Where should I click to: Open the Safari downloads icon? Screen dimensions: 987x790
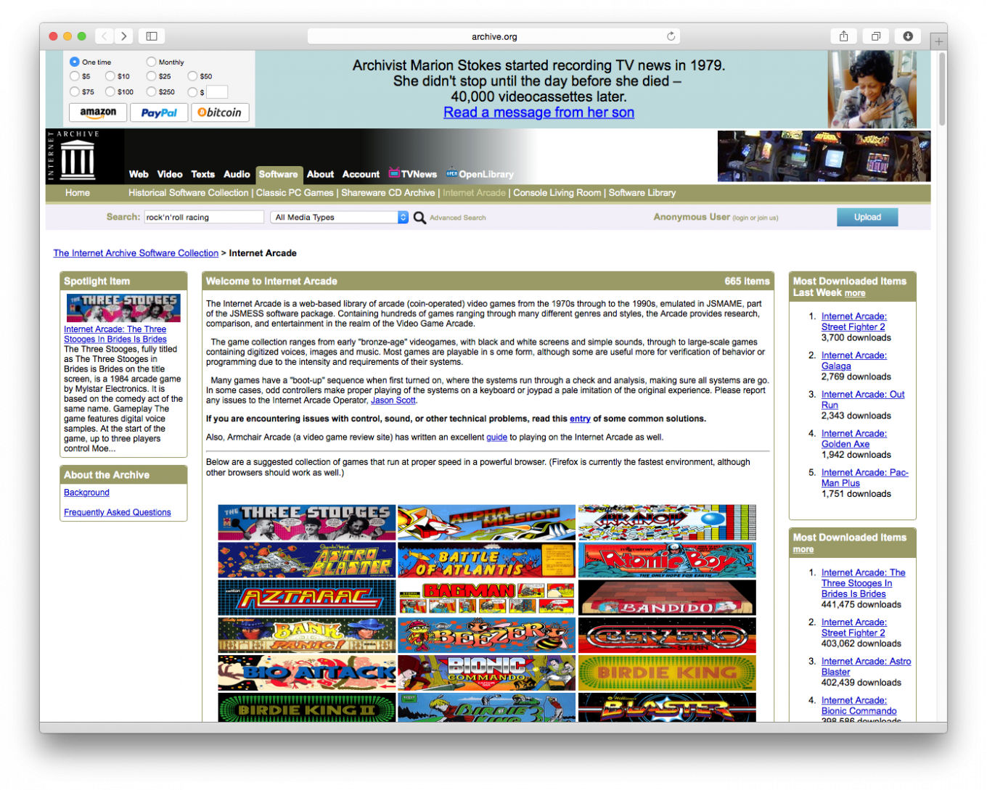coord(907,36)
